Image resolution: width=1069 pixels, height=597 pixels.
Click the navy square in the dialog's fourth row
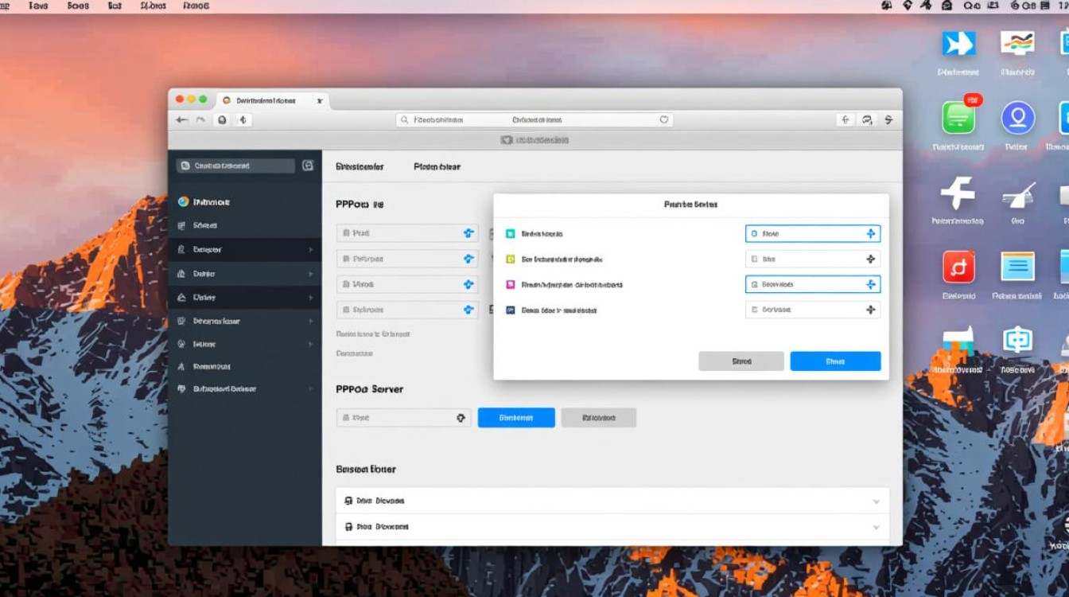click(511, 310)
